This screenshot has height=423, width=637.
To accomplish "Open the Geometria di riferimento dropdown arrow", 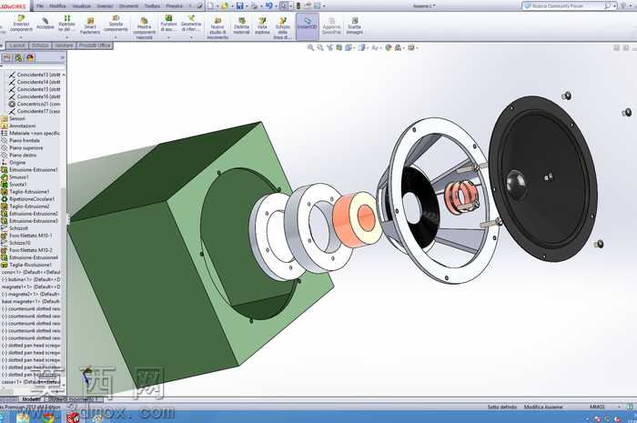I will [191, 37].
